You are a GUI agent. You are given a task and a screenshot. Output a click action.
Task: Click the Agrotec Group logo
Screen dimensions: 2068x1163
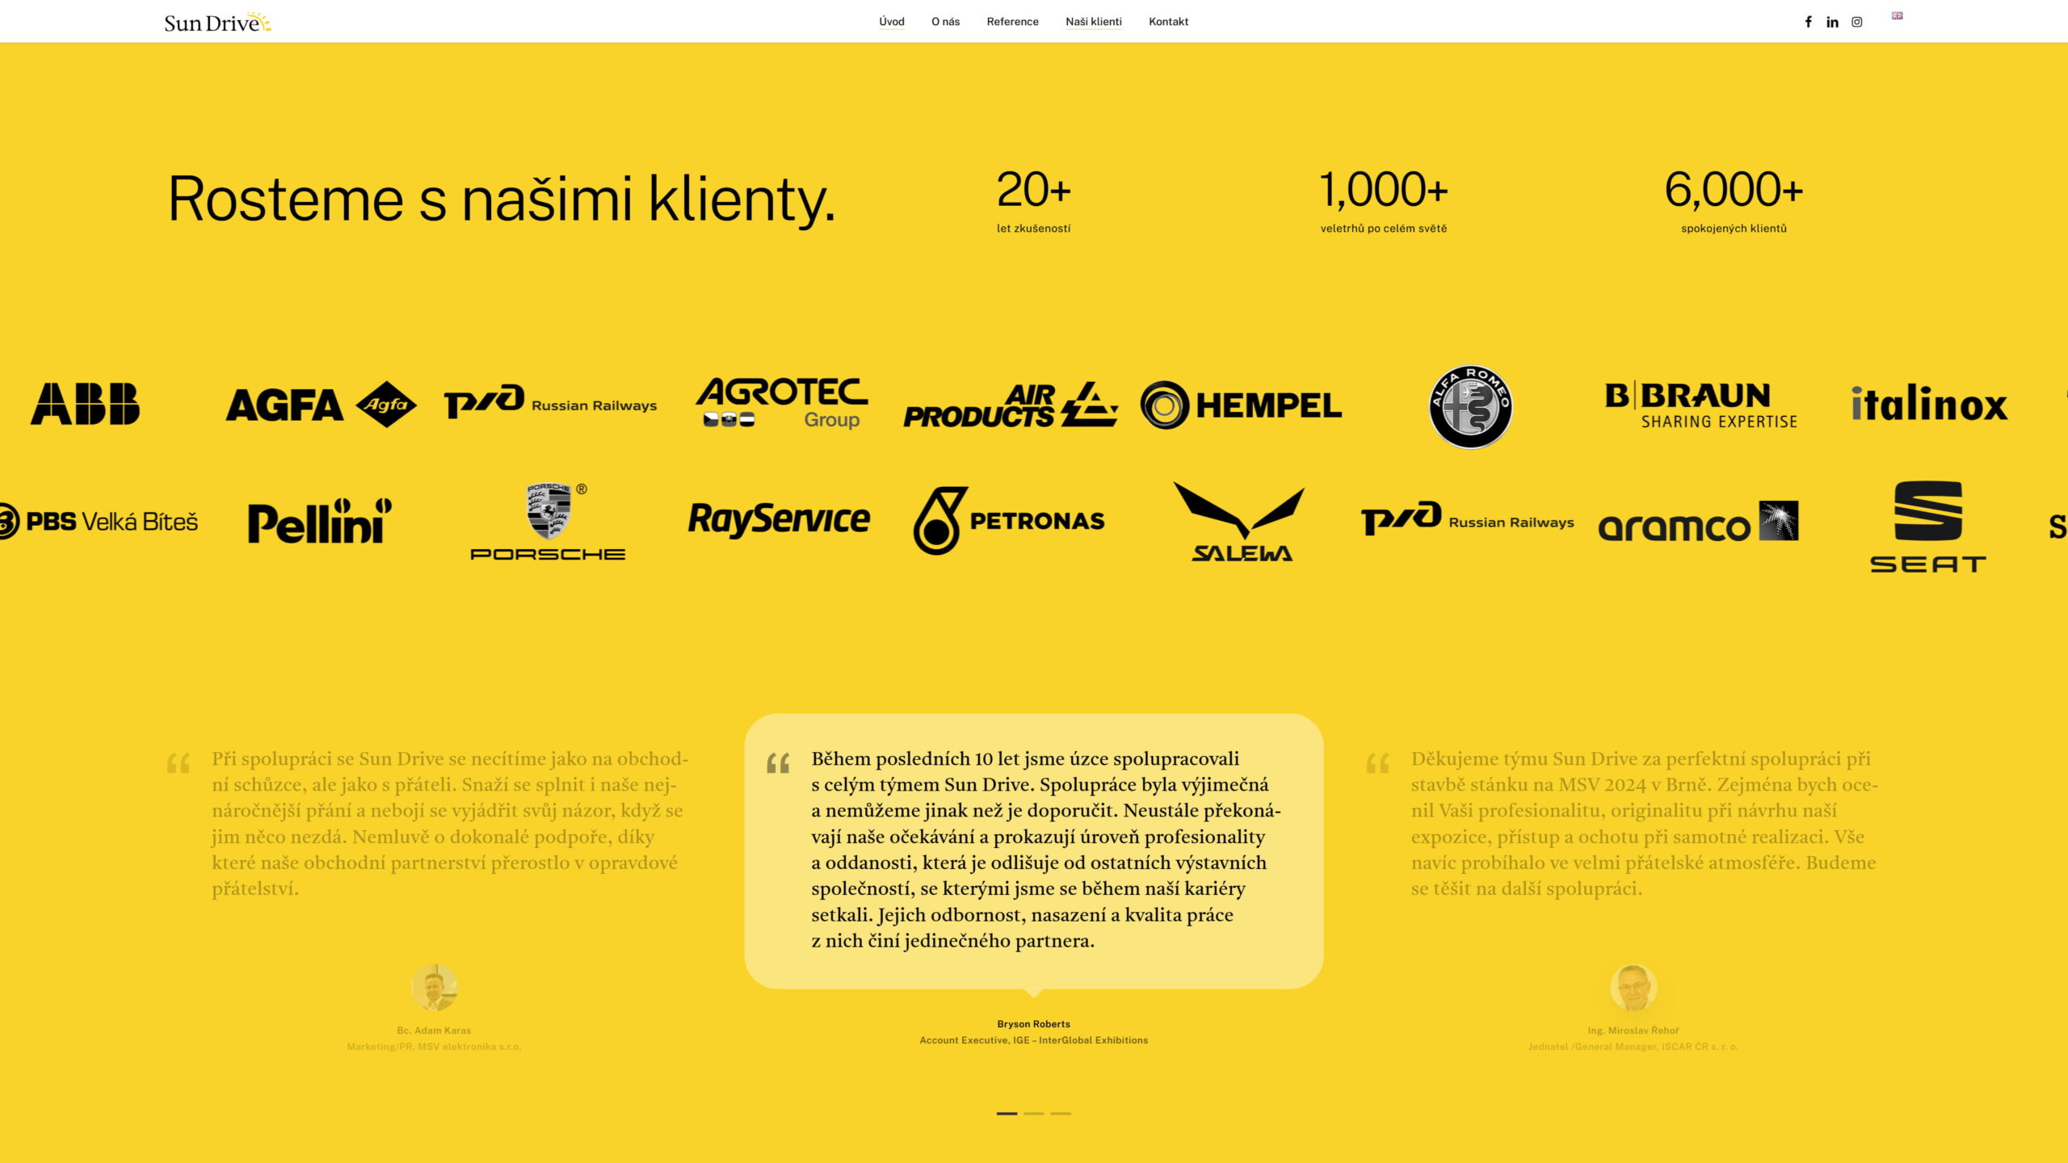click(782, 402)
